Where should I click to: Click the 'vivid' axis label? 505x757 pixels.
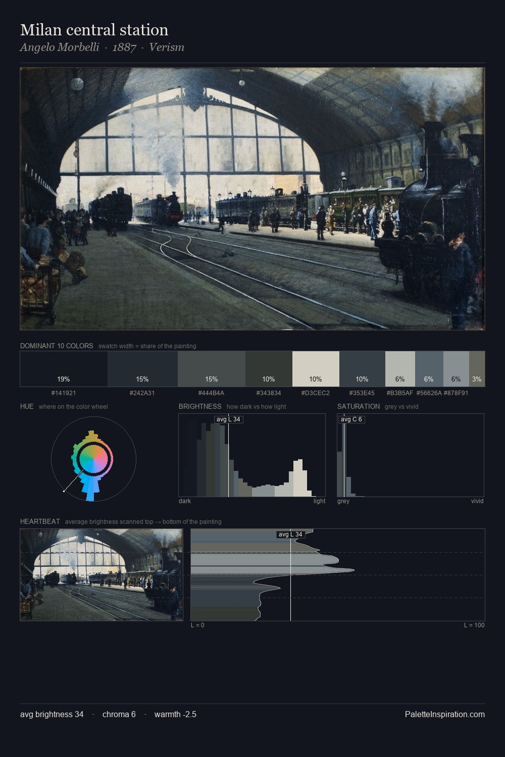tap(477, 501)
